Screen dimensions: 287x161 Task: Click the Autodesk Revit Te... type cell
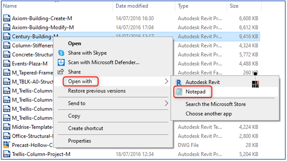coord(200,127)
